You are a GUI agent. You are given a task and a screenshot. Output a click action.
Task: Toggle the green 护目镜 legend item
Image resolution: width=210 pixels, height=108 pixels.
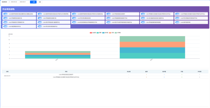[x=118, y=33]
